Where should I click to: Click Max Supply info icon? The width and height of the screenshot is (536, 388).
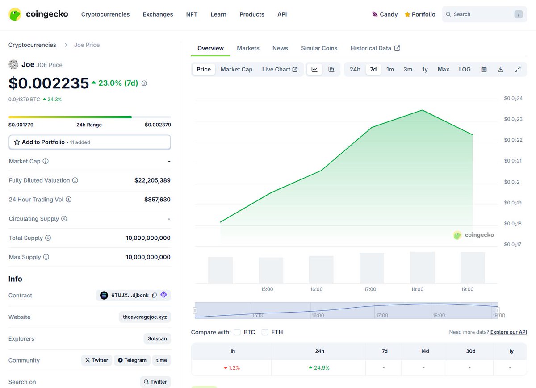coord(46,257)
